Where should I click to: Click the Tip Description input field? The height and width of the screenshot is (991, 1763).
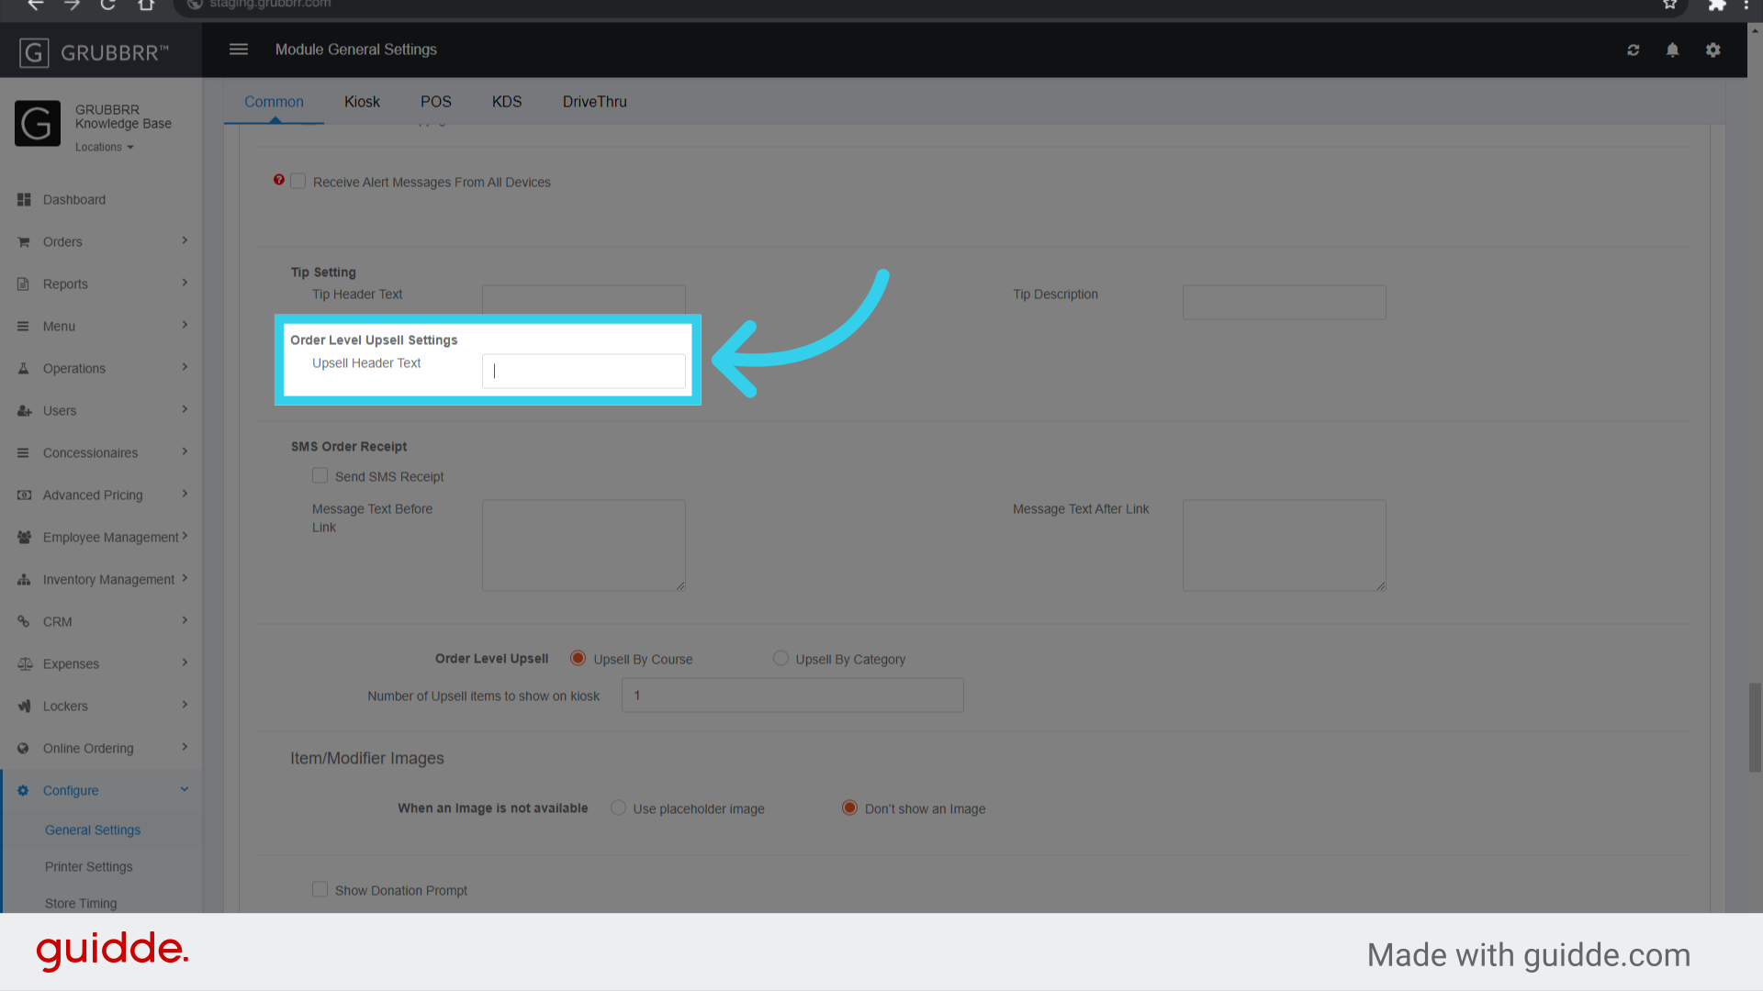pyautogui.click(x=1284, y=302)
